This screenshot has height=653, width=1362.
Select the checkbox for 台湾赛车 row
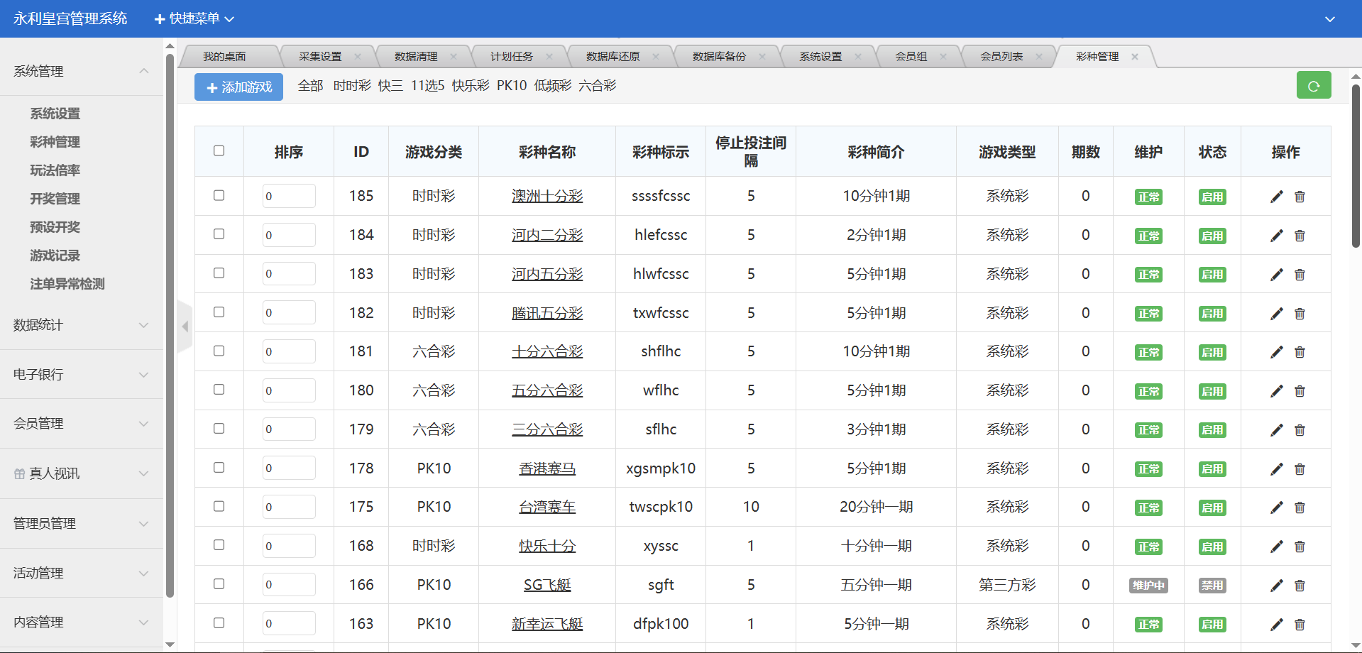click(x=219, y=506)
